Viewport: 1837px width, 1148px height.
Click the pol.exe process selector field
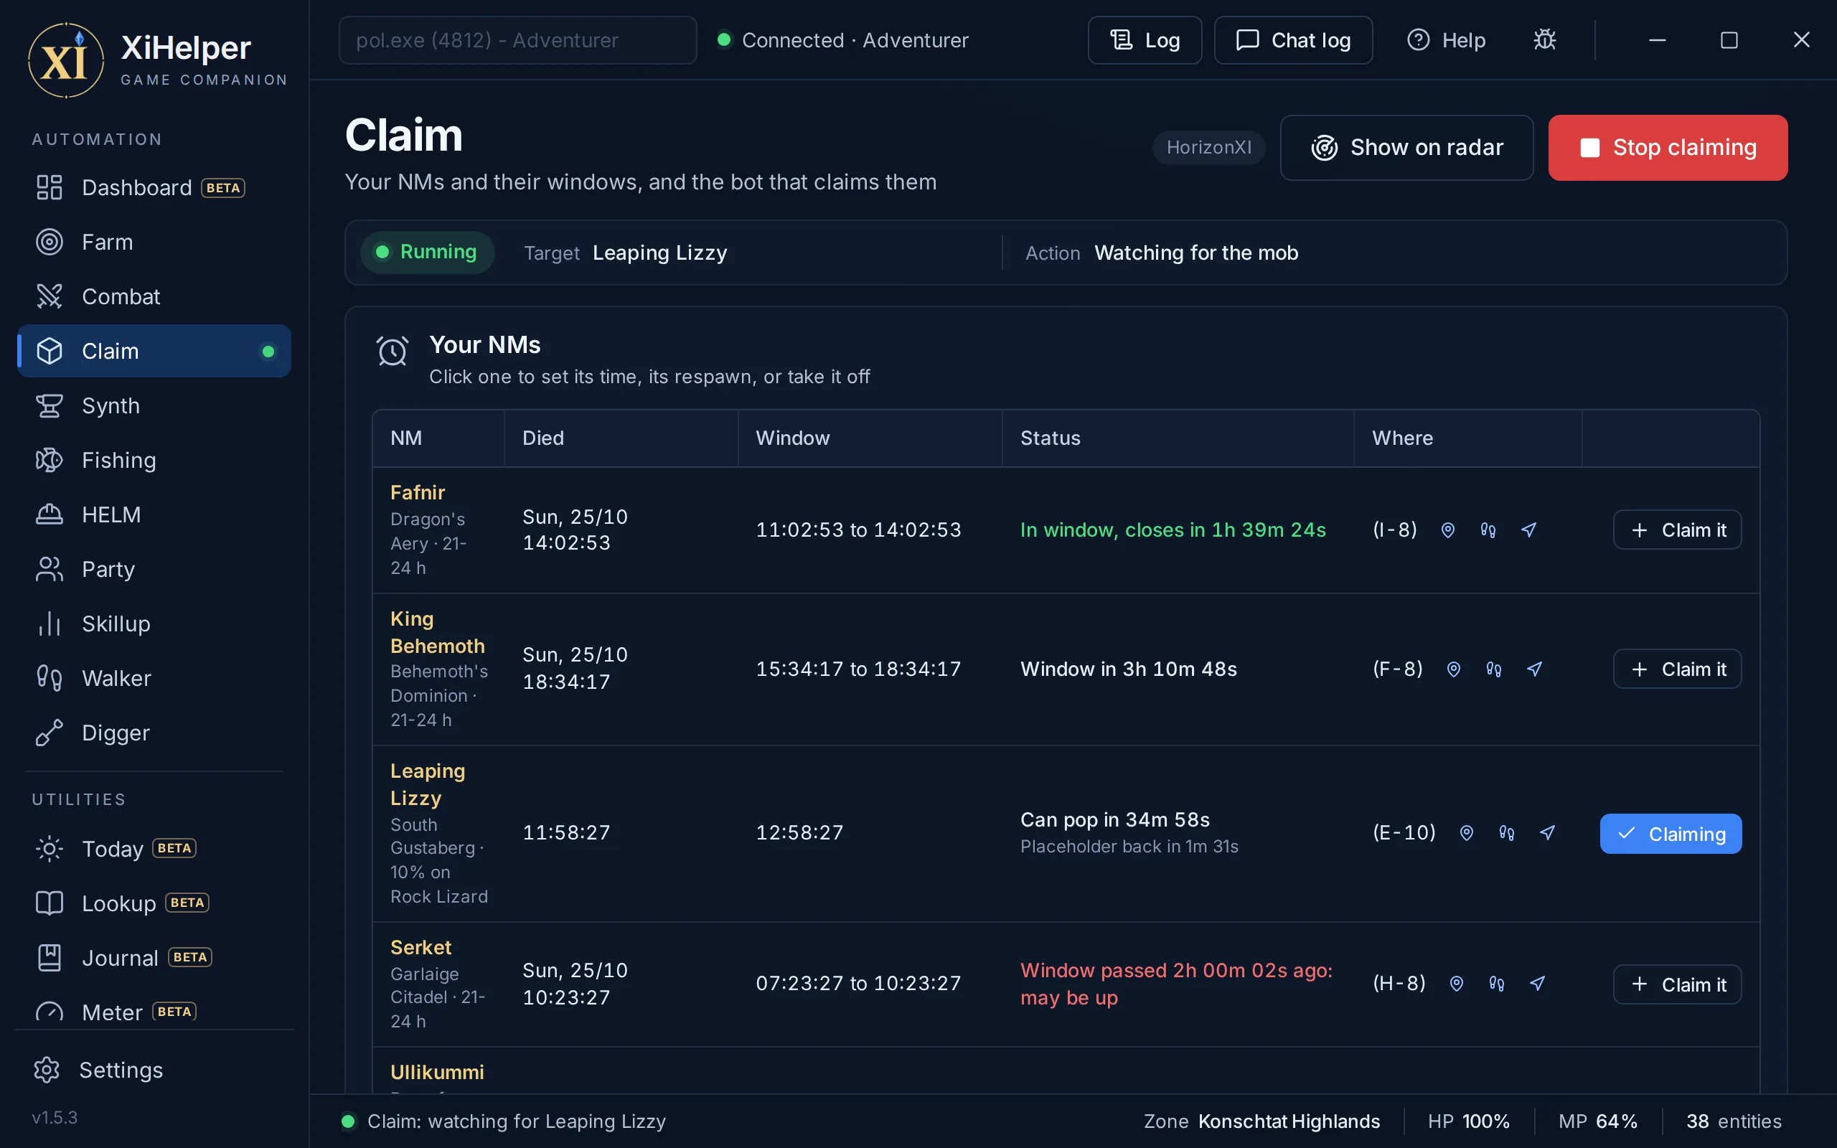click(517, 39)
